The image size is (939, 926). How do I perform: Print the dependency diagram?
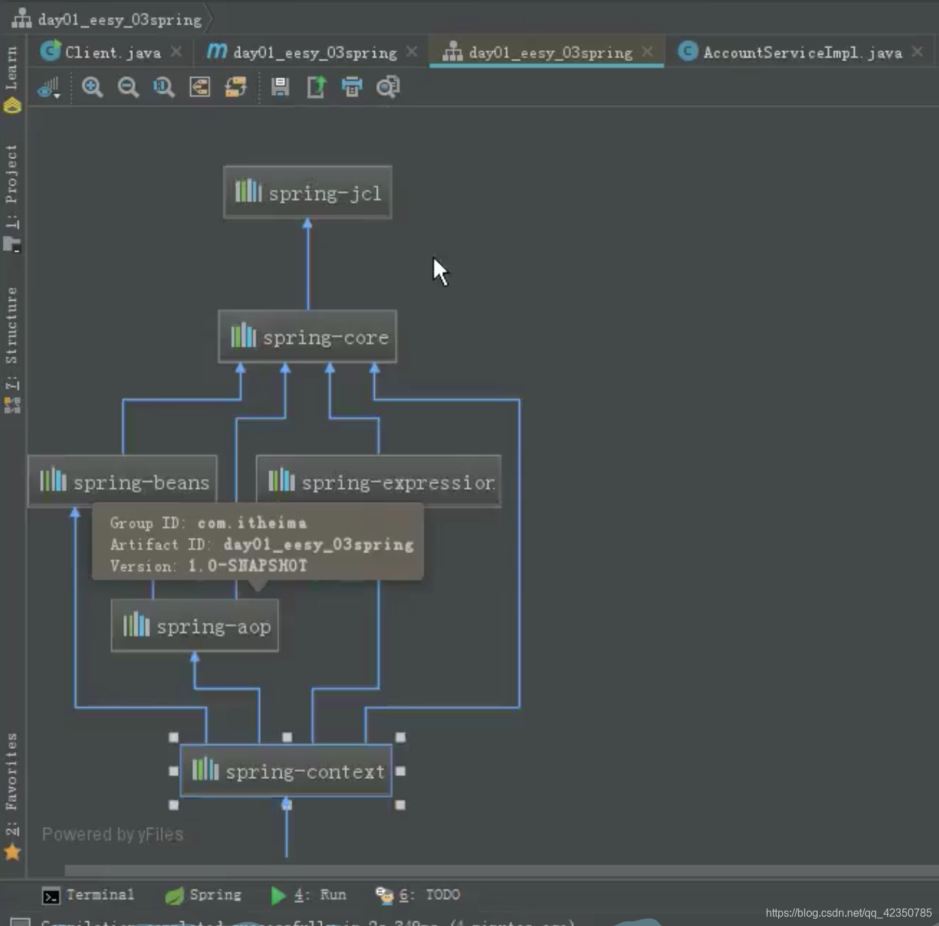352,87
